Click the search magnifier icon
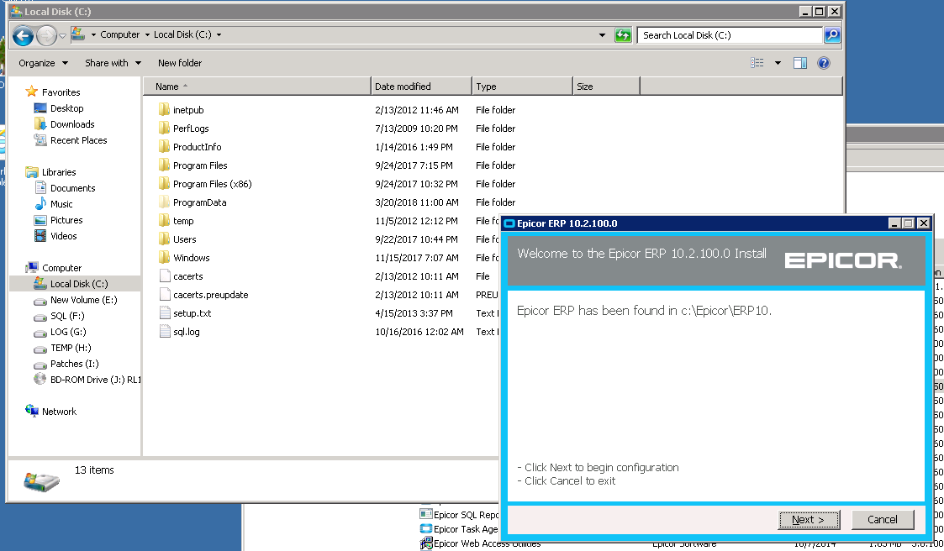This screenshot has height=551, width=944. 832,35
